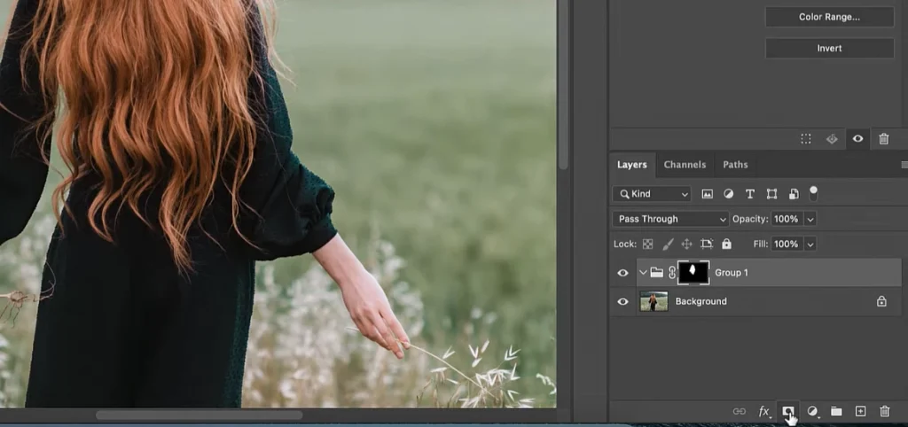Open the layer effects fx menu
The image size is (908, 427).
click(x=763, y=411)
